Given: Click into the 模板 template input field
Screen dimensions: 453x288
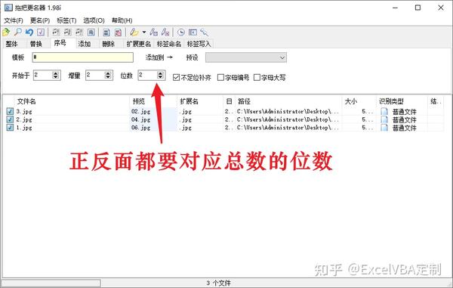Looking at the screenshot, I should coord(83,57).
